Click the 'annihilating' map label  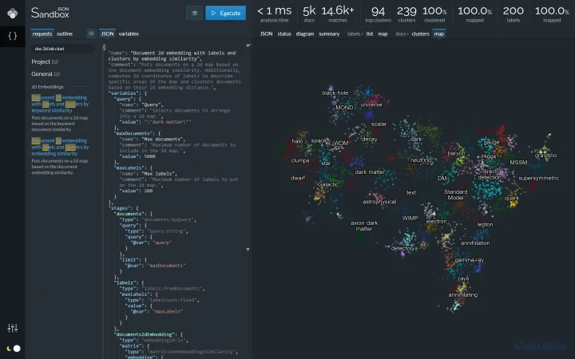coord(462,295)
